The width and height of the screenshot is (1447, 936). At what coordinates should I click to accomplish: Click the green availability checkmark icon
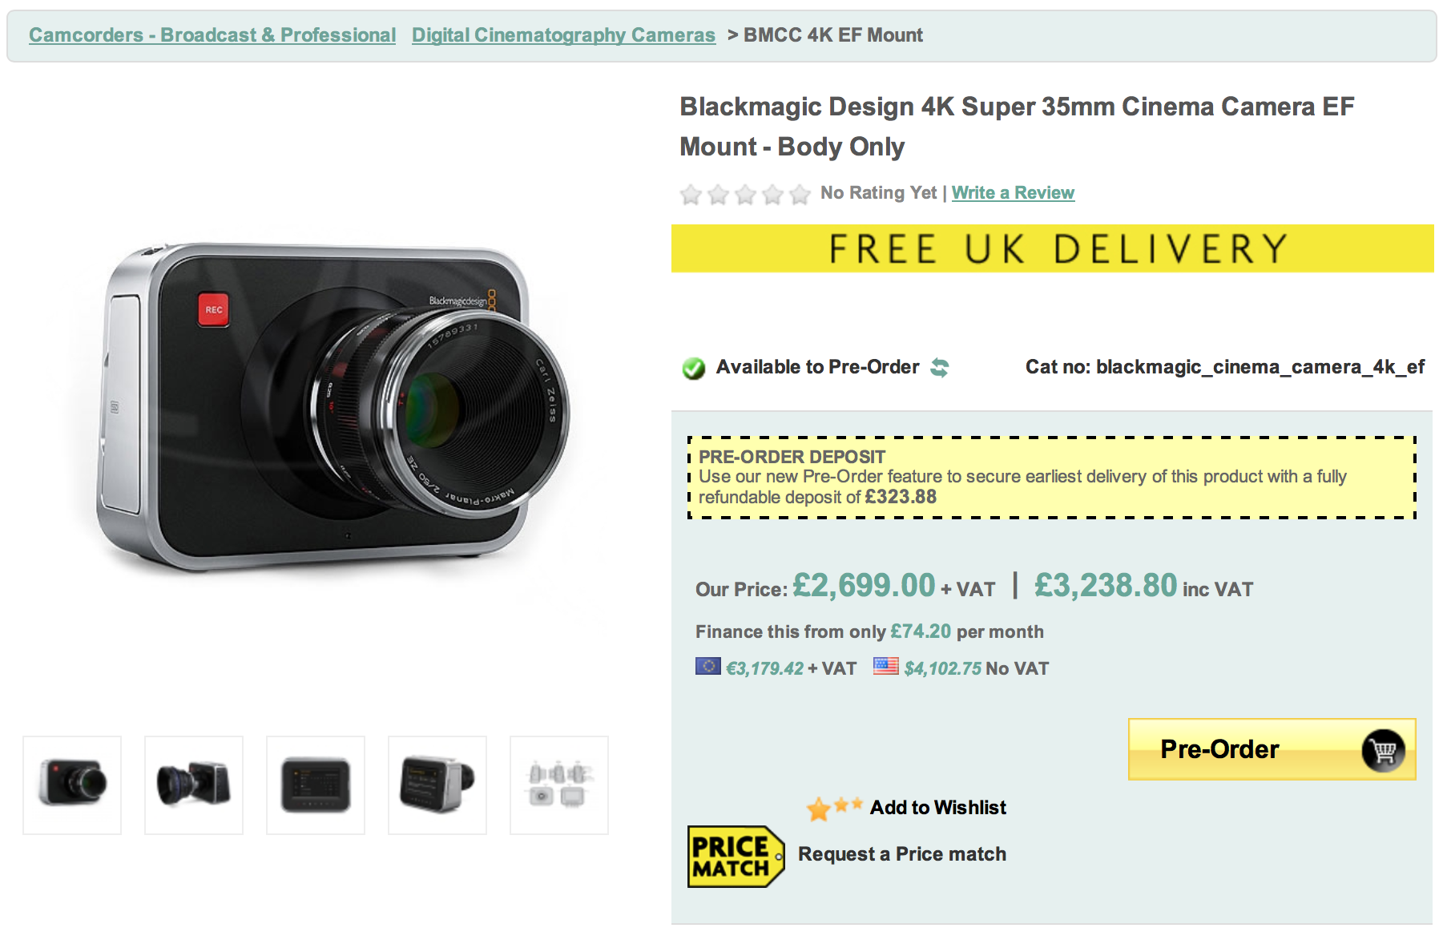tap(694, 368)
